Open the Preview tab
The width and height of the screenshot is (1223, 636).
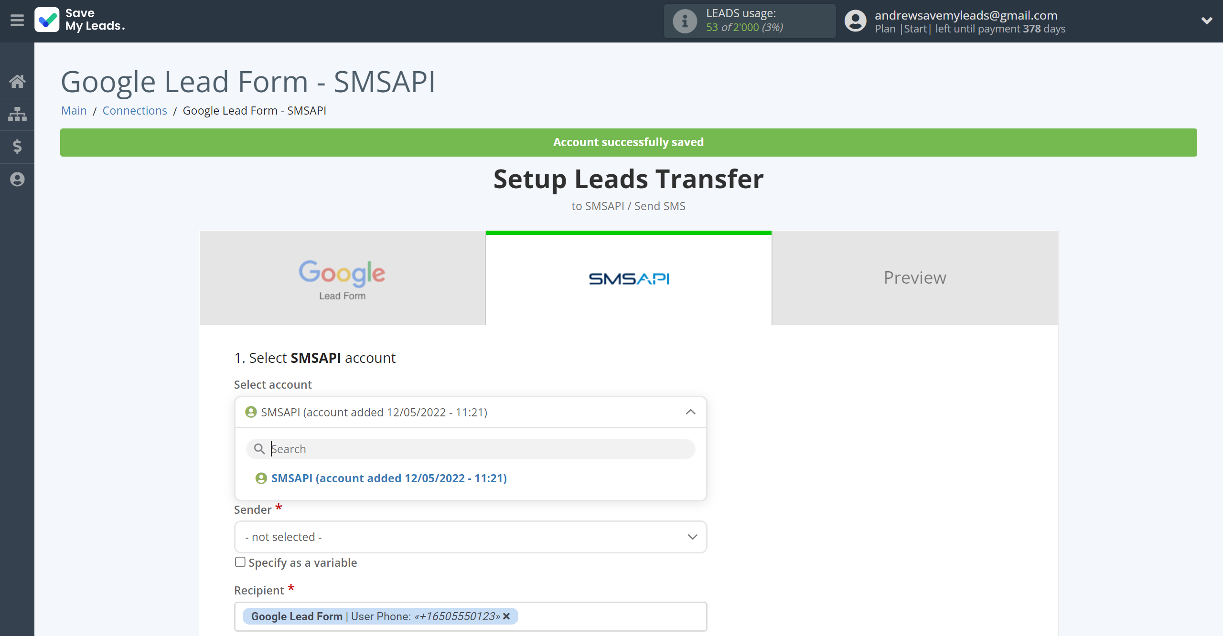[914, 278]
